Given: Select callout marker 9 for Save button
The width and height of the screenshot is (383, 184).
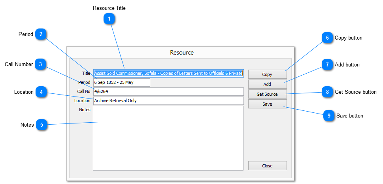Looking at the screenshot, I should (x=329, y=116).
